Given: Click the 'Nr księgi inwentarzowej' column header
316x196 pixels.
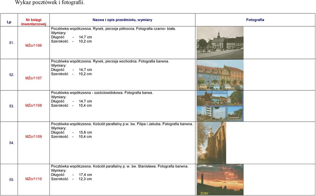Looking at the screenshot, I should [x=34, y=22].
